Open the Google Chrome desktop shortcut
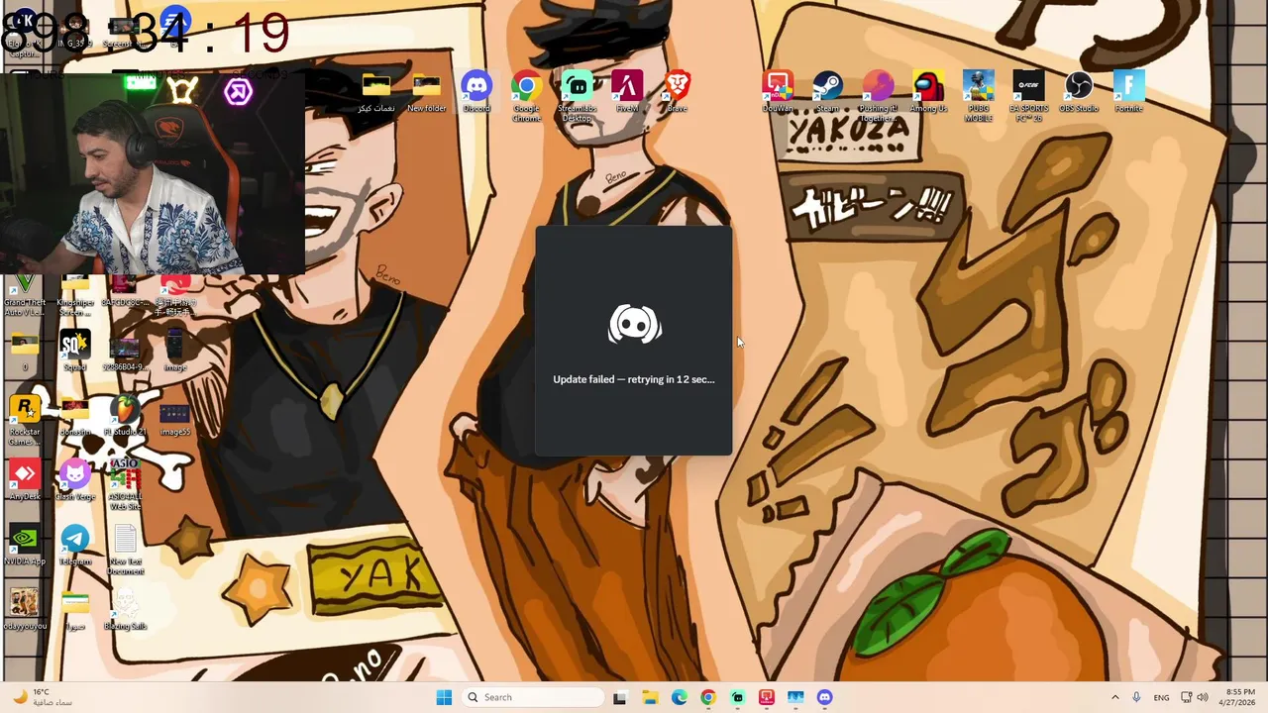The image size is (1268, 713). pos(526,96)
